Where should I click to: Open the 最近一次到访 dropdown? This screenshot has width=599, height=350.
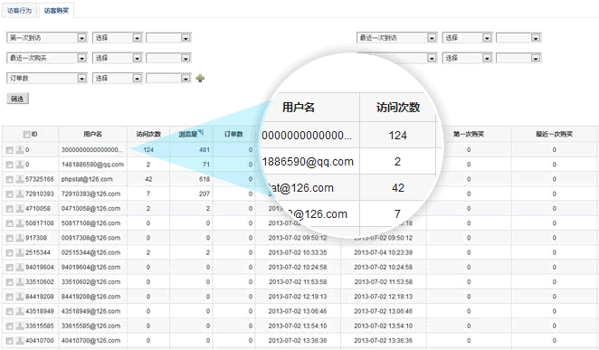[397, 38]
